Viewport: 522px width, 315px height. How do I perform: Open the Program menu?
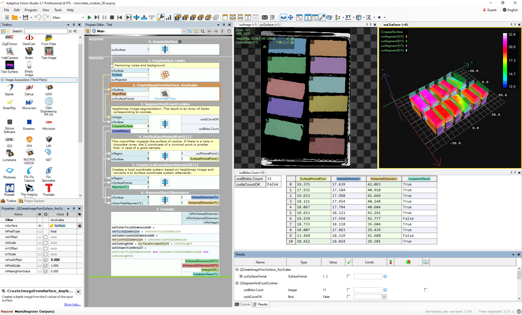pyautogui.click(x=31, y=10)
